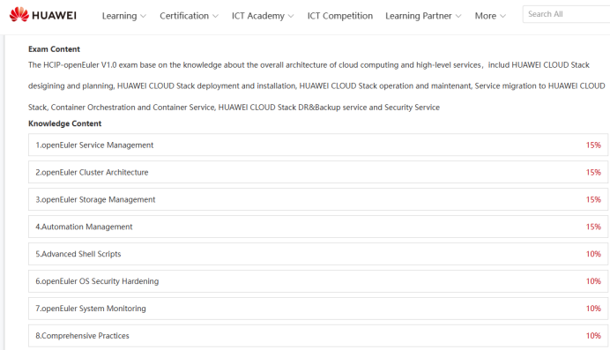Image resolution: width=610 pixels, height=350 pixels.
Task: Focus the Search All input field
Action: 567,14
